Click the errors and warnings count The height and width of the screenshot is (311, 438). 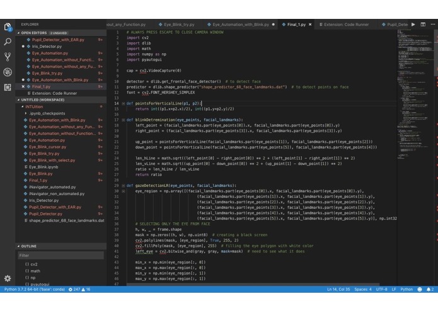pyautogui.click(x=79, y=290)
